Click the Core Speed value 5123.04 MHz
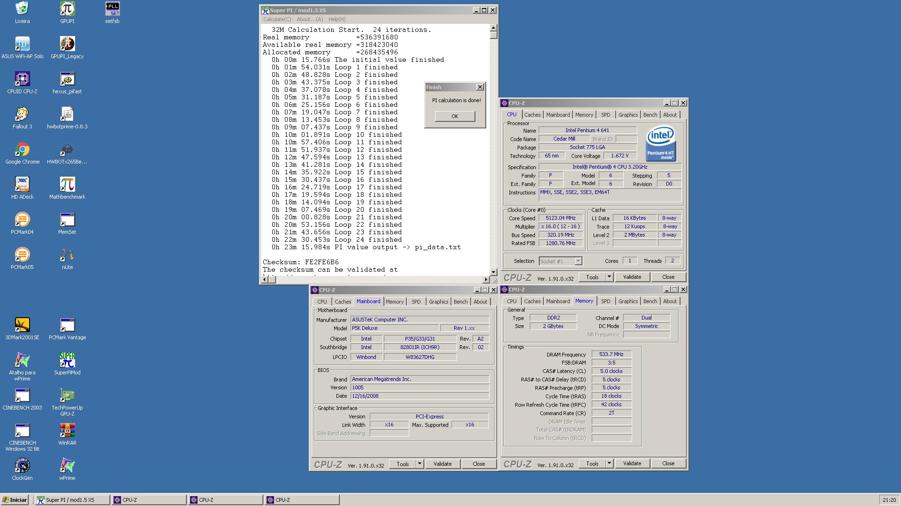The height and width of the screenshot is (506, 901). pos(561,218)
